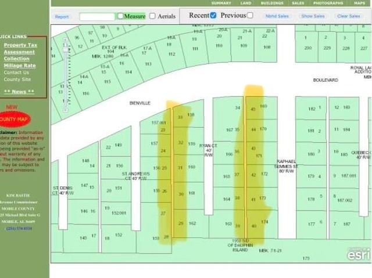Select the Land tab
This screenshot has height=278, width=372.
[x=247, y=3]
